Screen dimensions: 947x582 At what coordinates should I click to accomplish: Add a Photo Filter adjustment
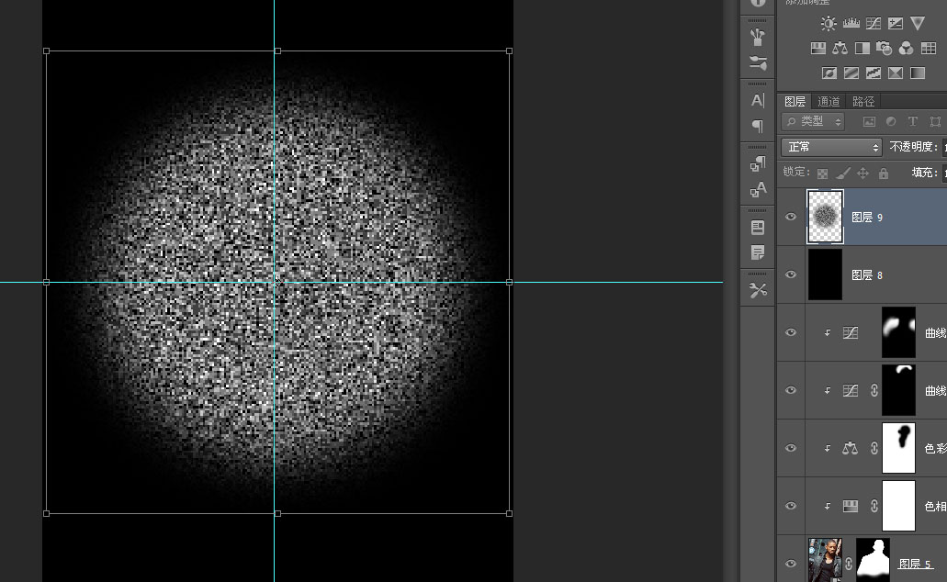pos(884,49)
